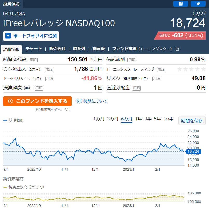Open the 用語 glossary for 信託報酬

click(132, 60)
